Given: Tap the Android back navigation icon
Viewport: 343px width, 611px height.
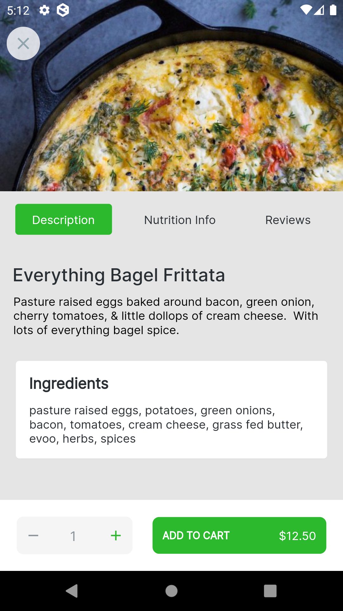Looking at the screenshot, I should click(x=72, y=591).
